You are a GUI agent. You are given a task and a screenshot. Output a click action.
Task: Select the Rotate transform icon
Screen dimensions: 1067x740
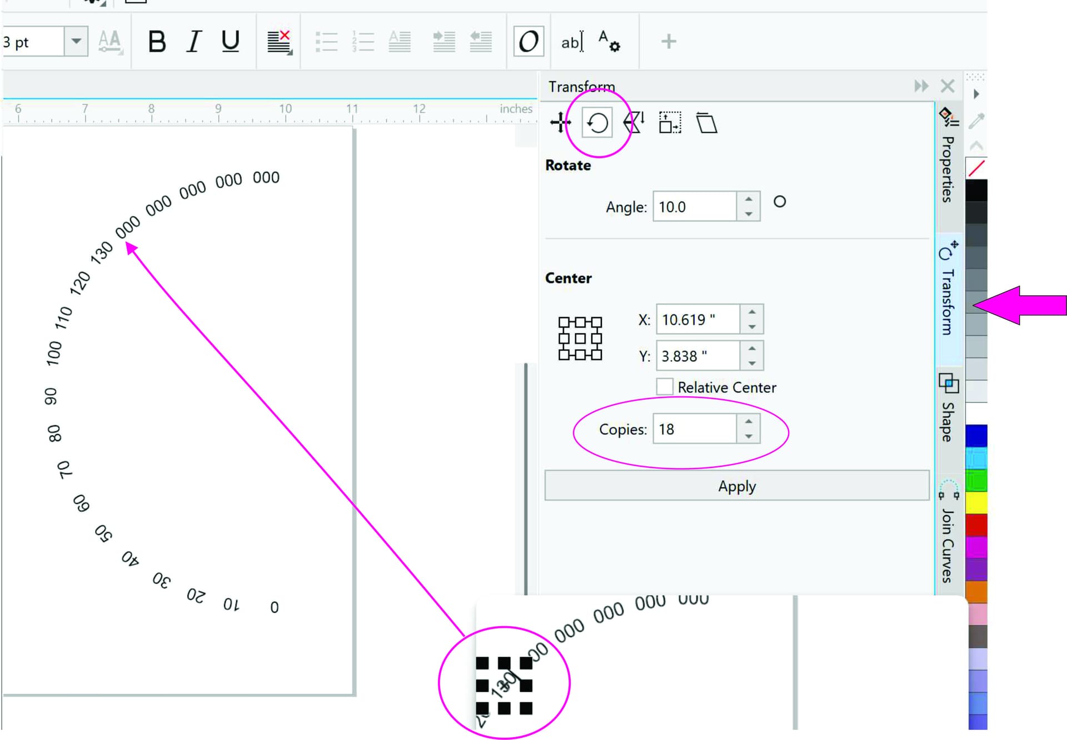(x=597, y=123)
